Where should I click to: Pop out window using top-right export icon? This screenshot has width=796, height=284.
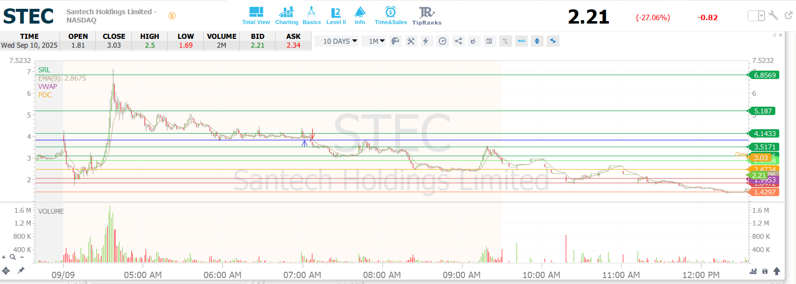789,16
